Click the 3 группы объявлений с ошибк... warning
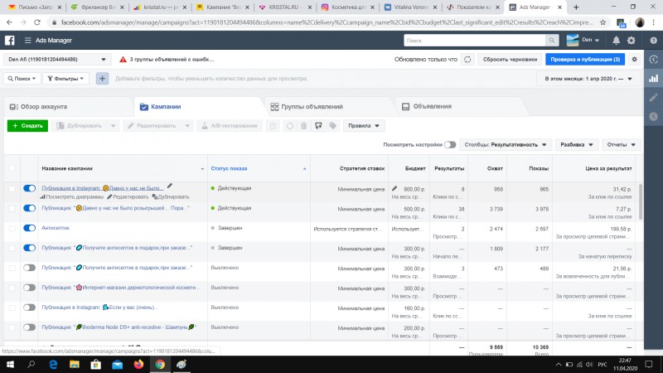The height and width of the screenshot is (373, 663). (167, 59)
